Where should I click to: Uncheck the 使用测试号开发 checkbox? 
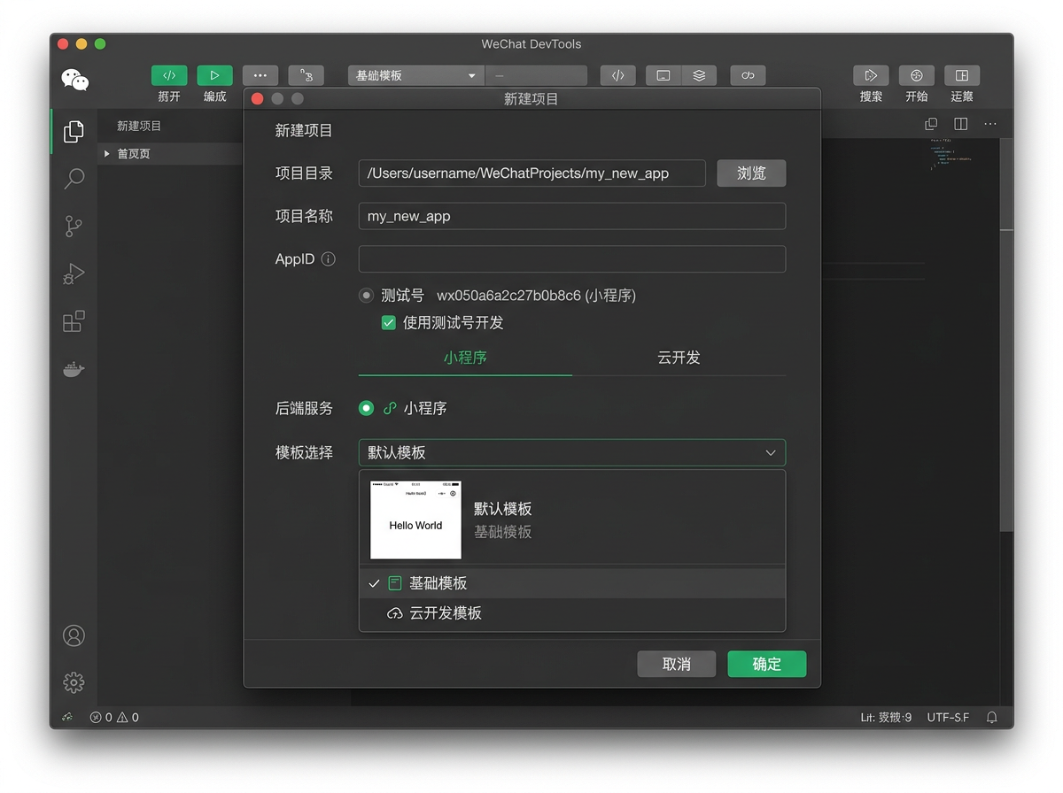388,322
